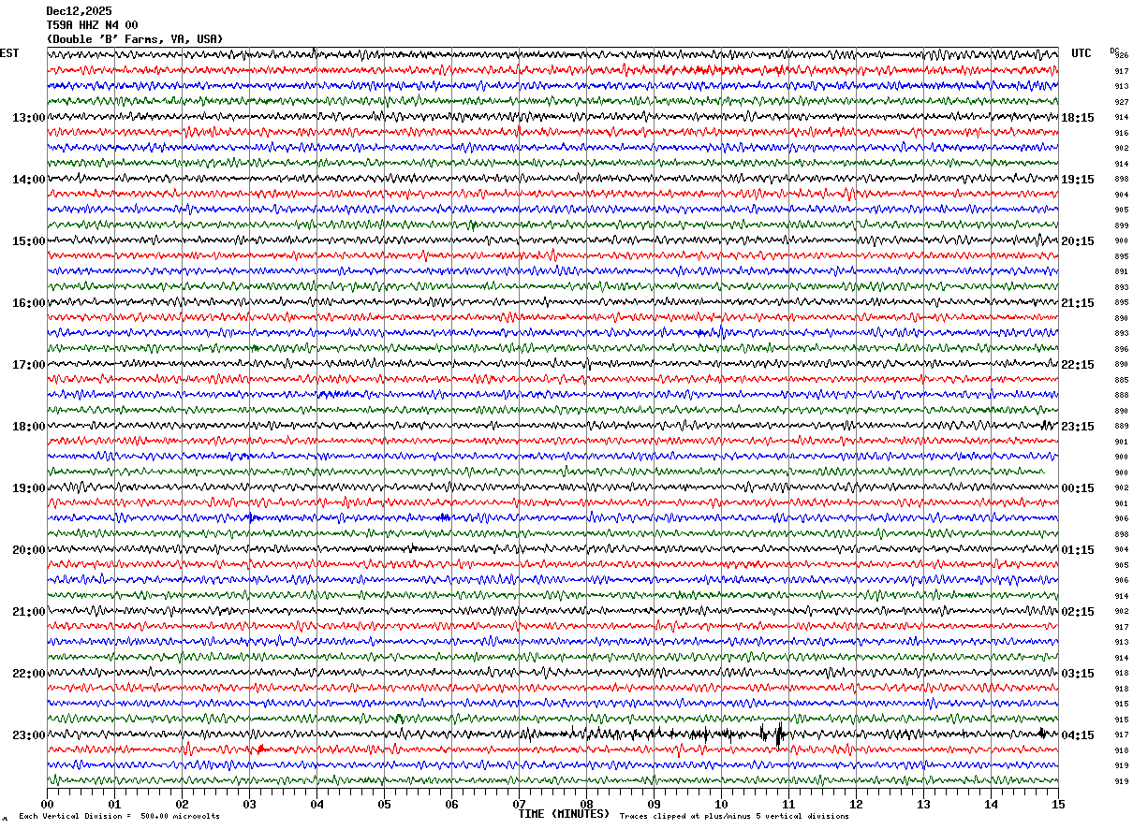Viewport: 1133px width, 829px height.
Task: Click the 22:15 UTC time label
Action: 1078,365
